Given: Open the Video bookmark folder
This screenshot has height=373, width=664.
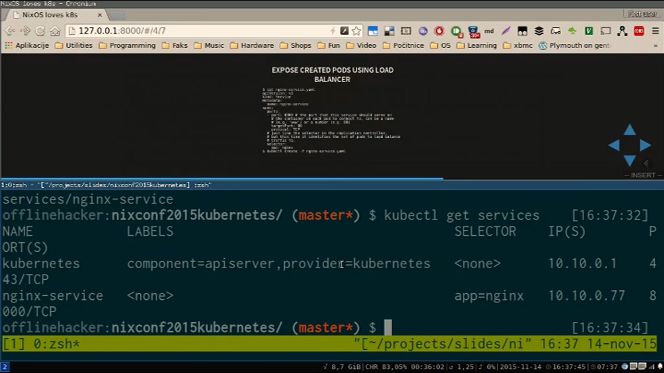Looking at the screenshot, I should pyautogui.click(x=361, y=45).
